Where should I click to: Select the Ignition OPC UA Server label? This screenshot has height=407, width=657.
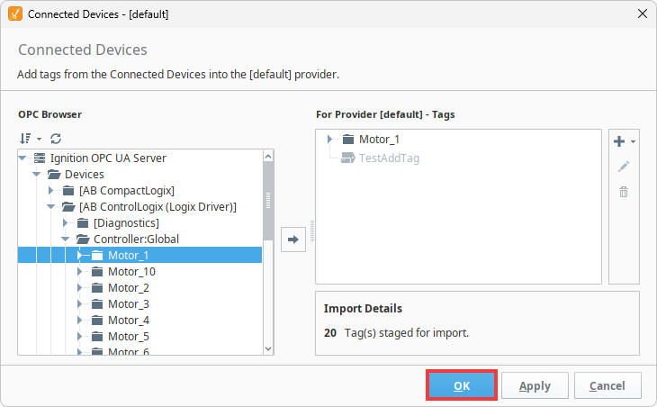tap(108, 158)
